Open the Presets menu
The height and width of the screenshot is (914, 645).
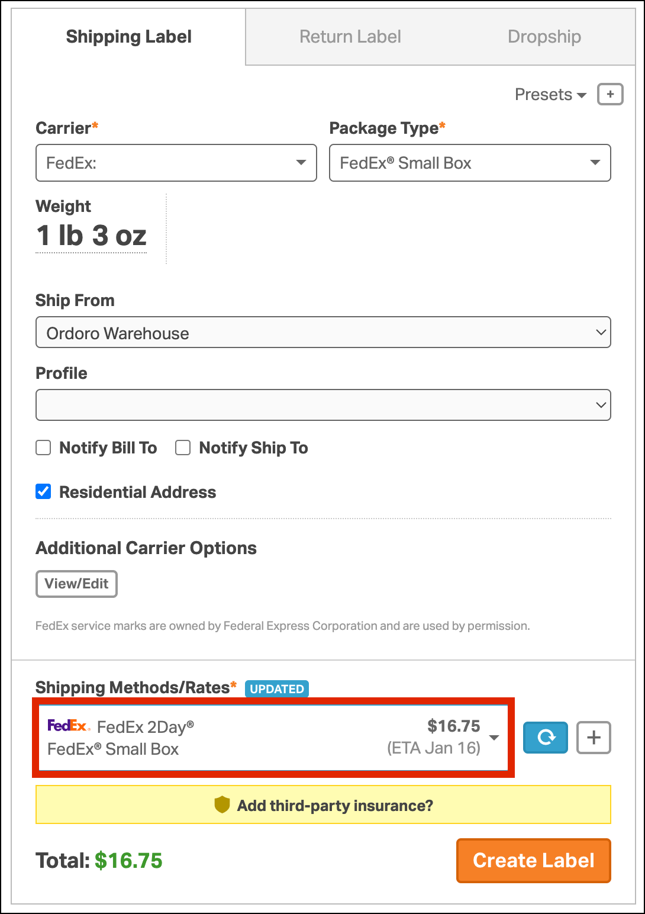click(550, 95)
